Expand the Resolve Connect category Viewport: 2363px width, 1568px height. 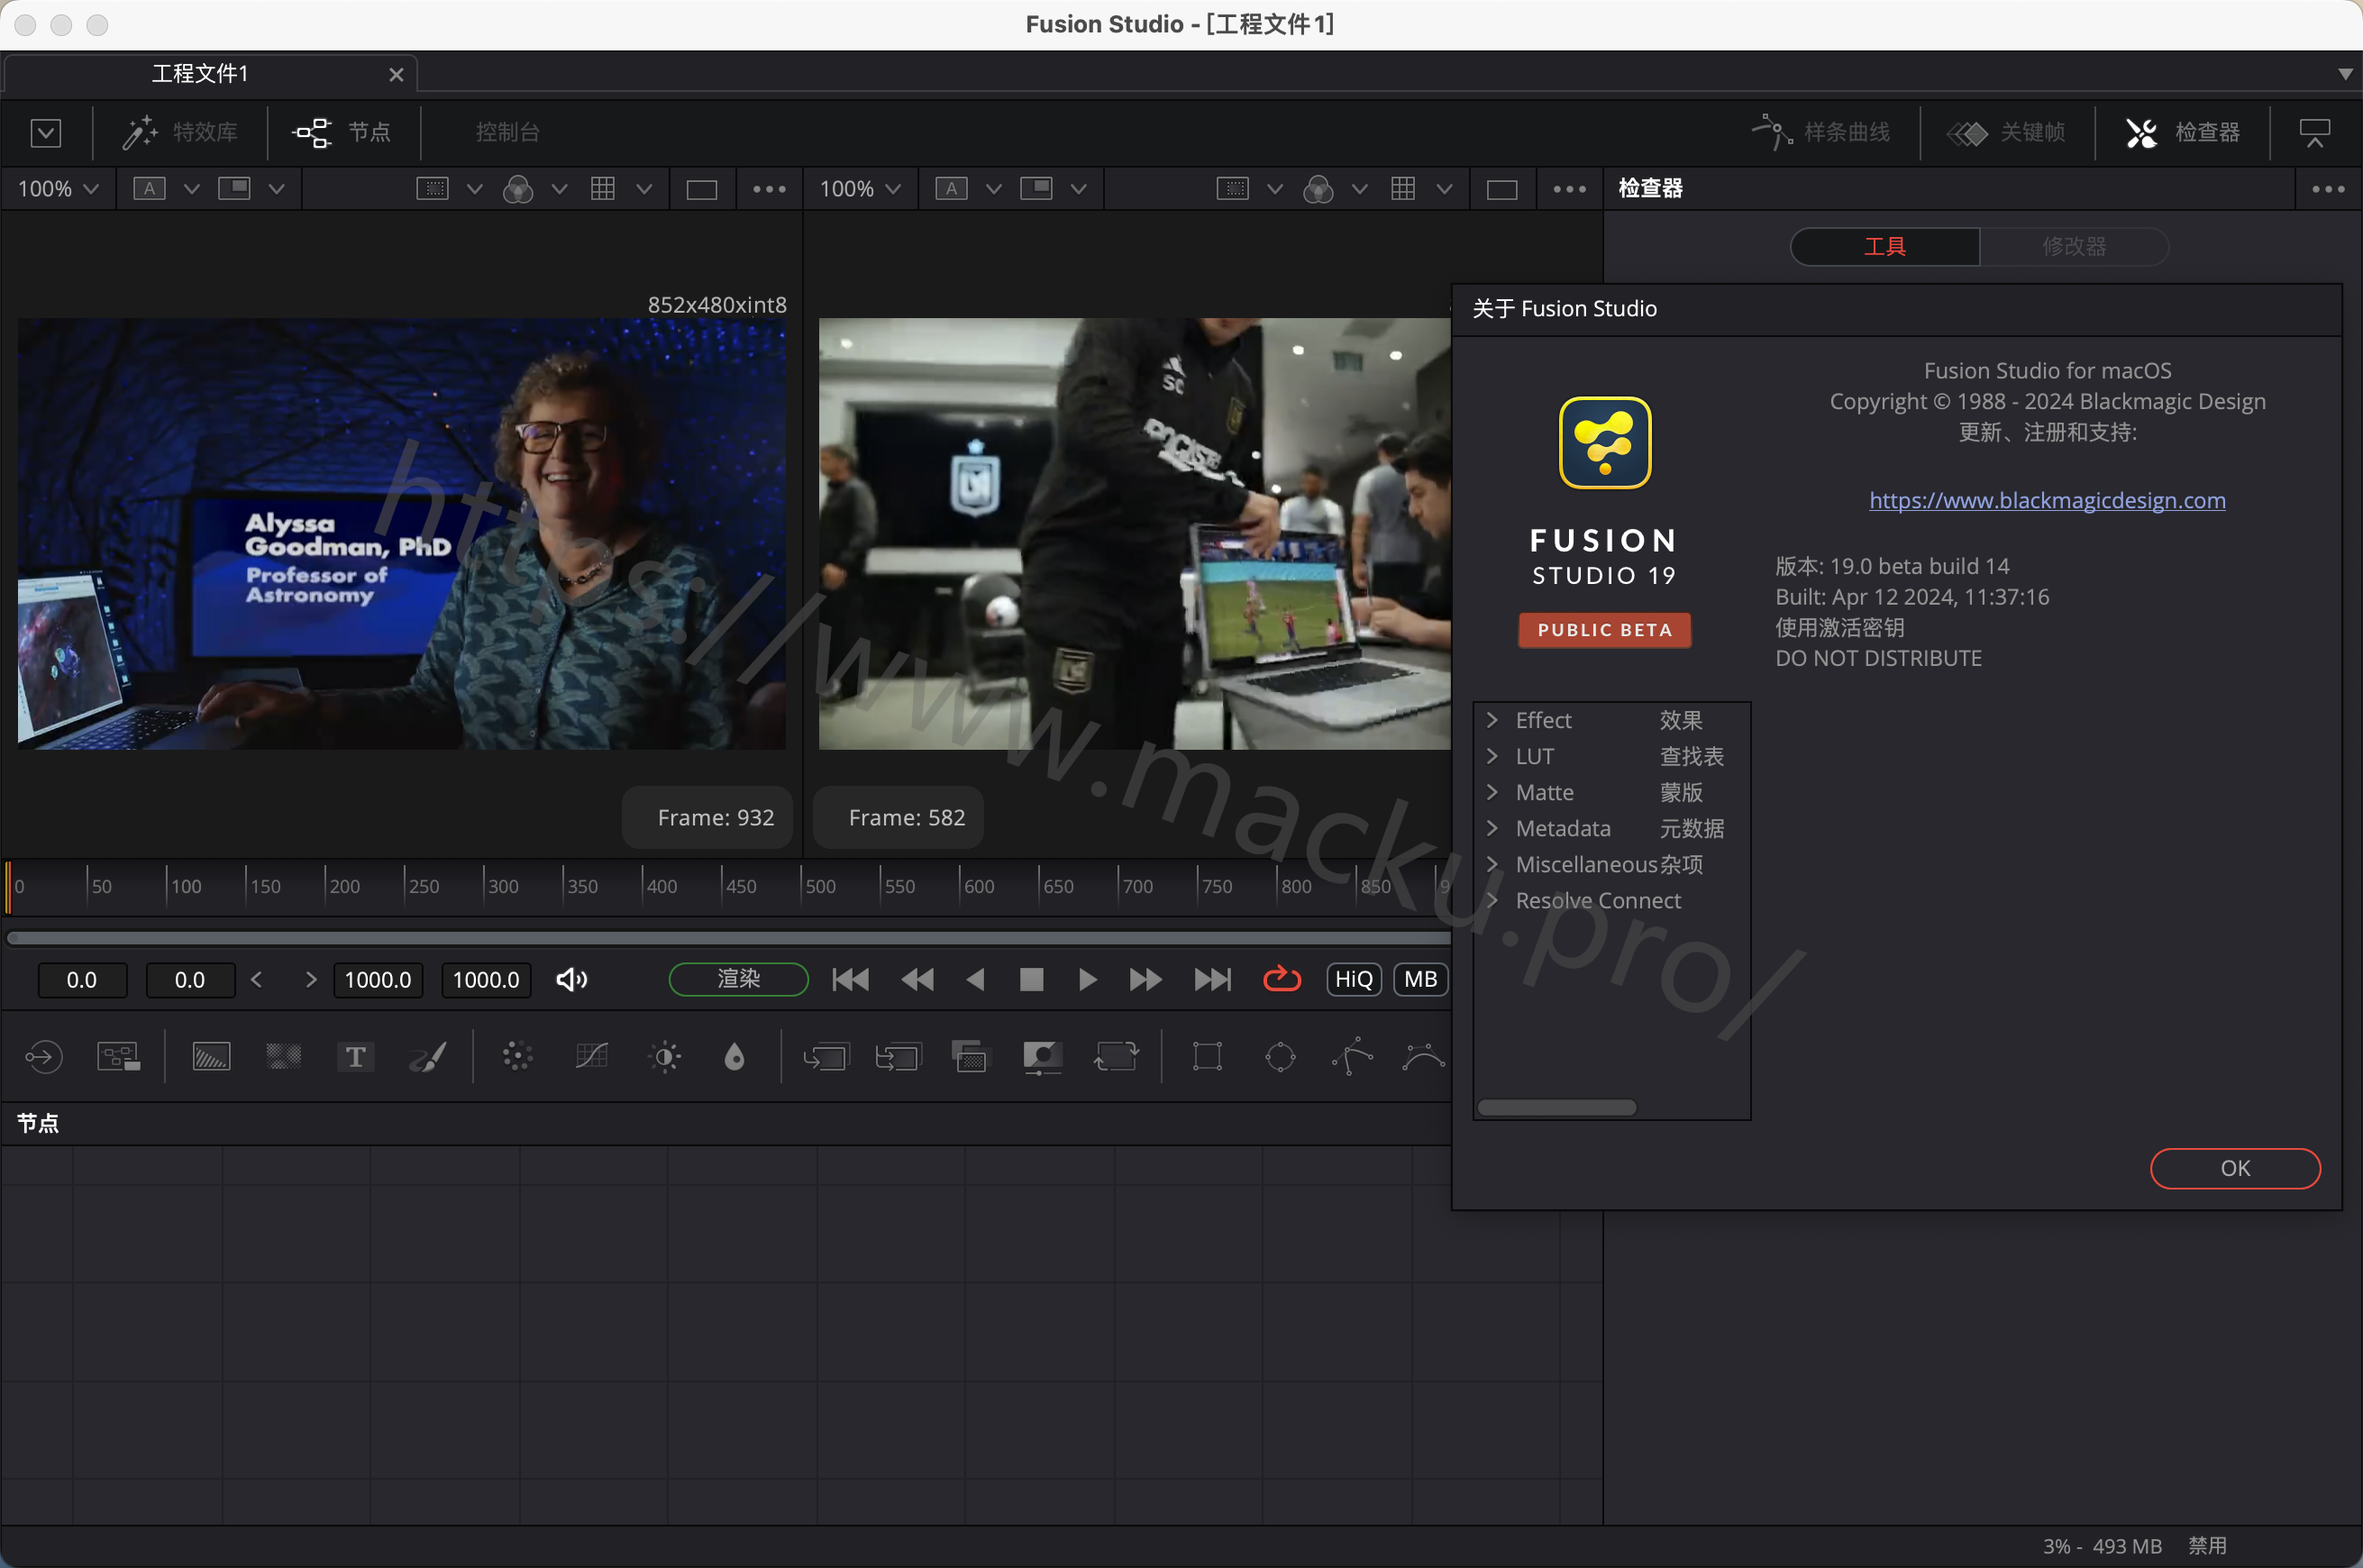pyautogui.click(x=1492, y=900)
